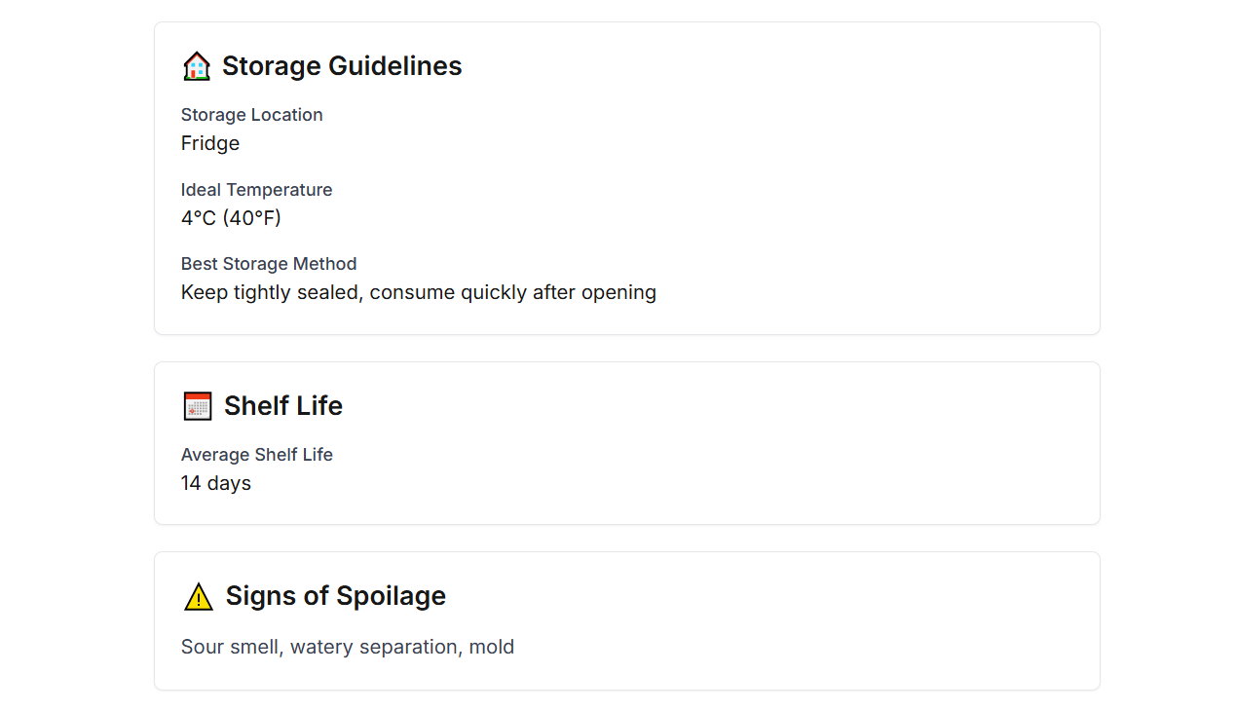Click the Fridge storage location value

[x=210, y=143]
